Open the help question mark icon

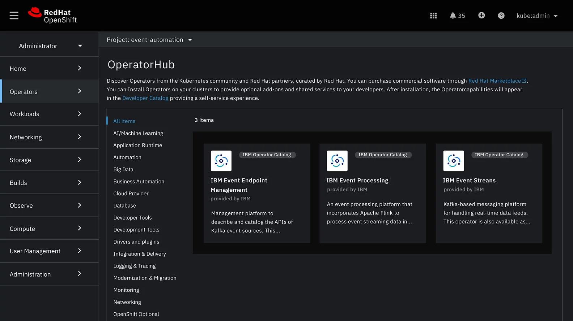(x=501, y=16)
